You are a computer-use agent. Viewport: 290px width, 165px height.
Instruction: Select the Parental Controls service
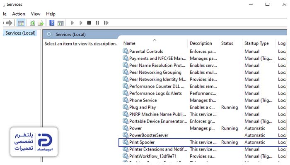pos(146,52)
